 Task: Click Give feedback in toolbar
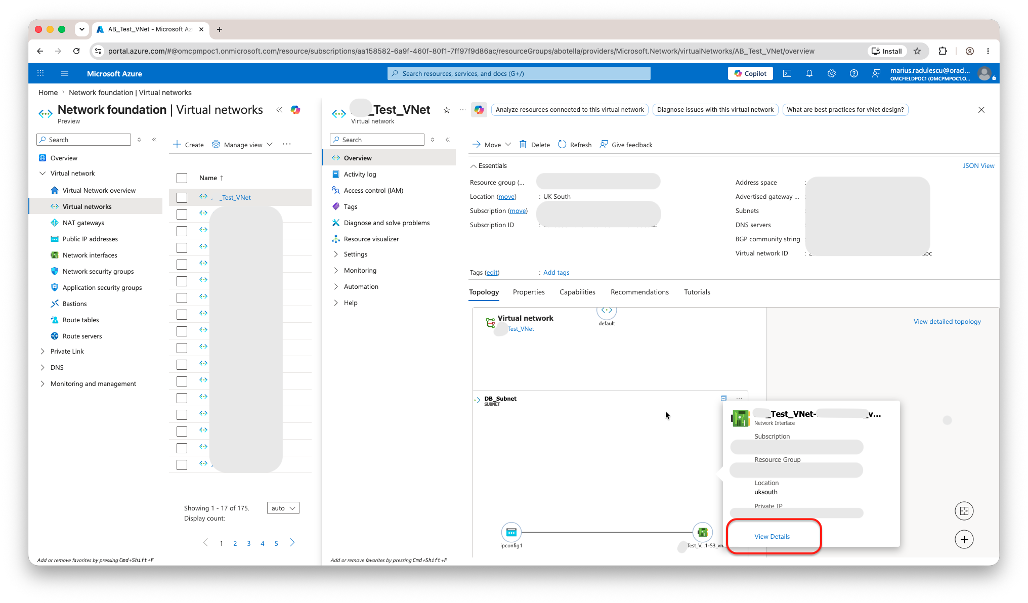[x=626, y=145]
